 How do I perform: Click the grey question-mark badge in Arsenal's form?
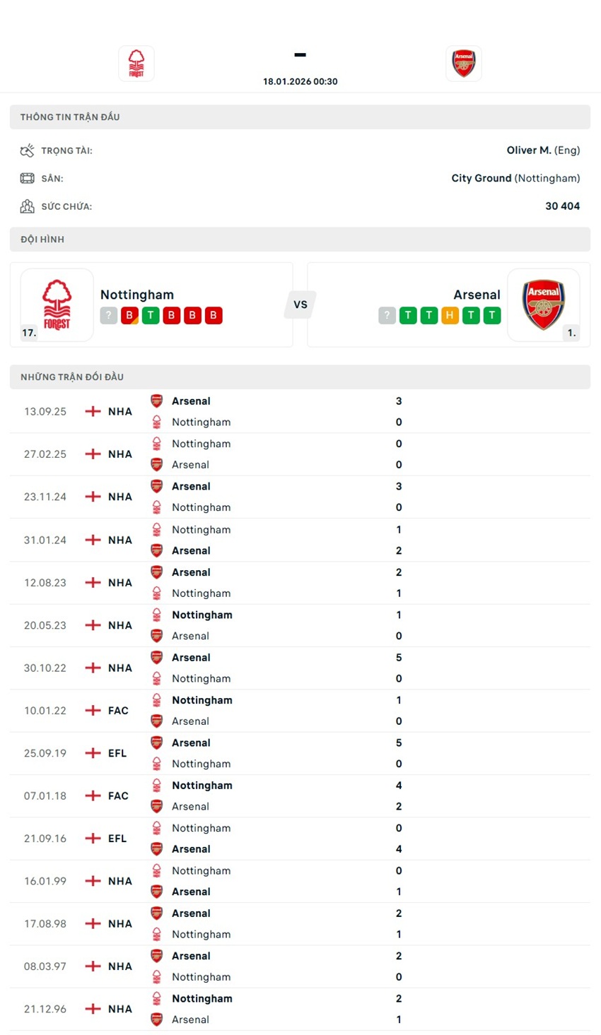pos(387,316)
